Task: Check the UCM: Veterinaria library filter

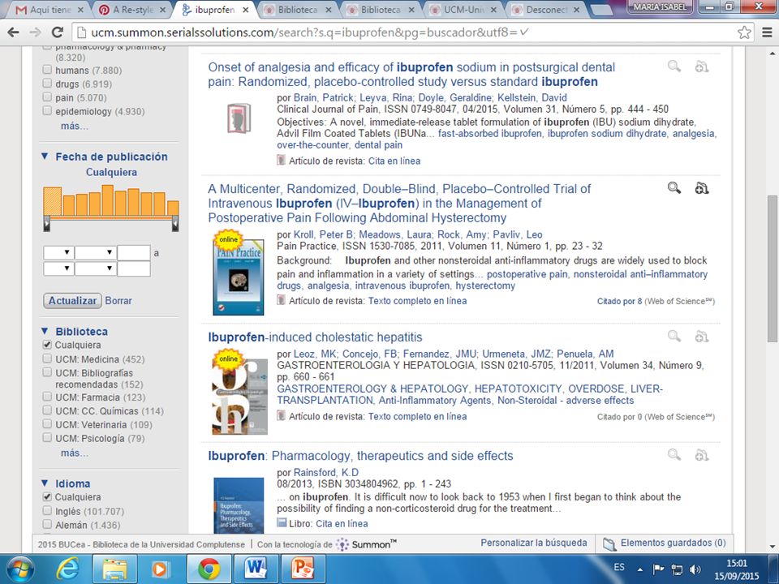Action: click(47, 424)
